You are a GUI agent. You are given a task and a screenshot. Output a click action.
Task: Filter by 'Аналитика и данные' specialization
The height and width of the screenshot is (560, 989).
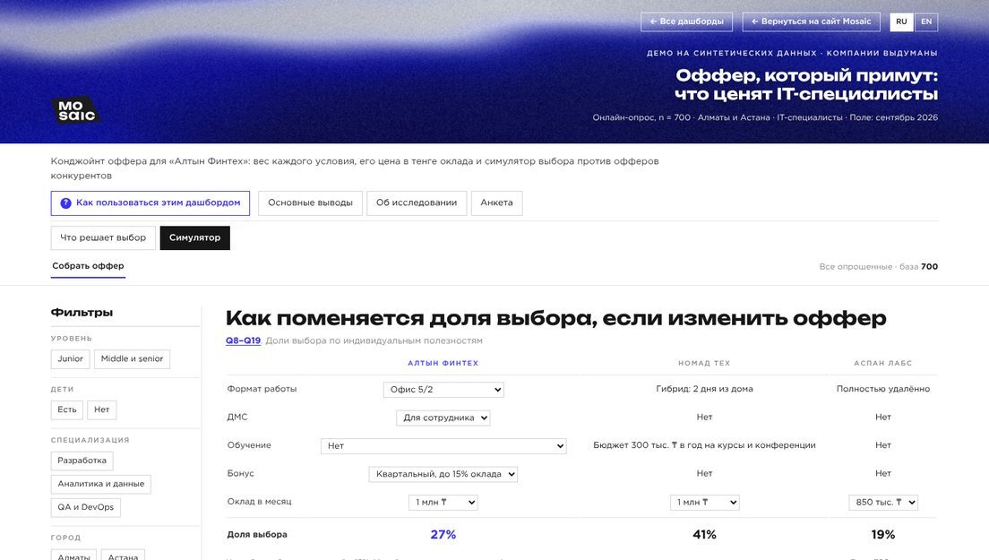(x=101, y=484)
